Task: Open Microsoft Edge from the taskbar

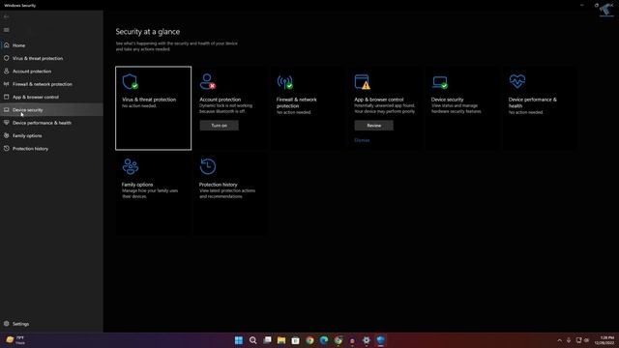Action: point(324,340)
